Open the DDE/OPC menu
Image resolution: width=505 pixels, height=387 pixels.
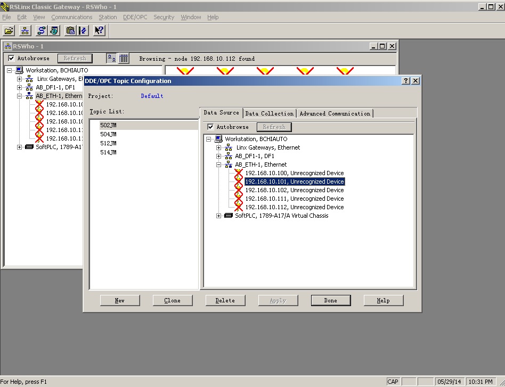click(135, 17)
